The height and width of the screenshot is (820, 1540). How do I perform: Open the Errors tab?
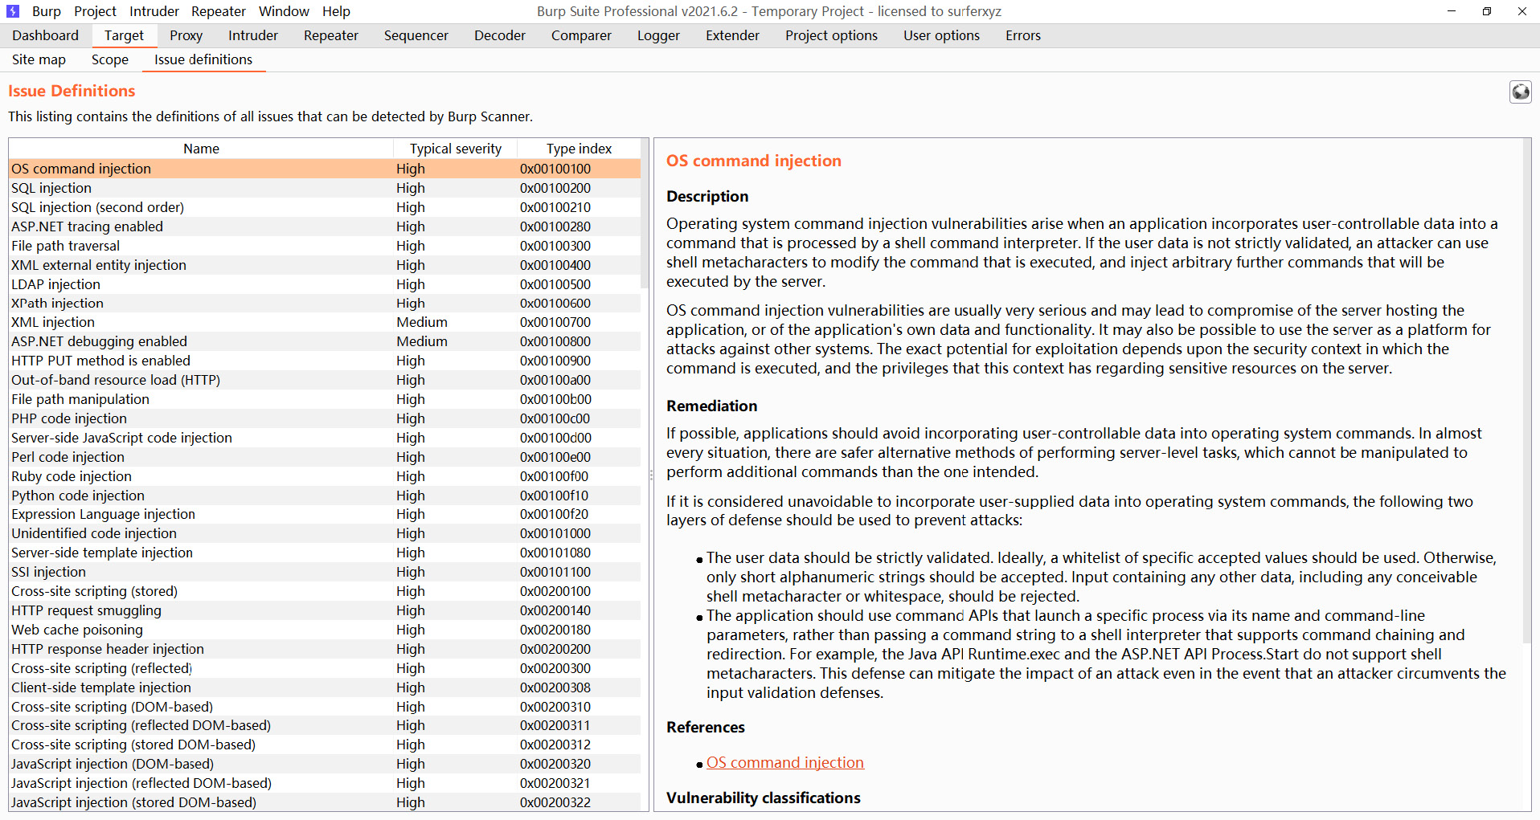pos(1022,35)
